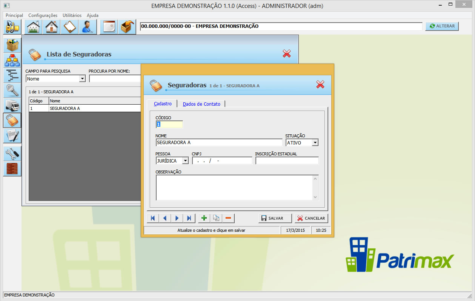Switch to the Cadastro tab
Viewport: 475px width, 301px height.
click(x=163, y=104)
